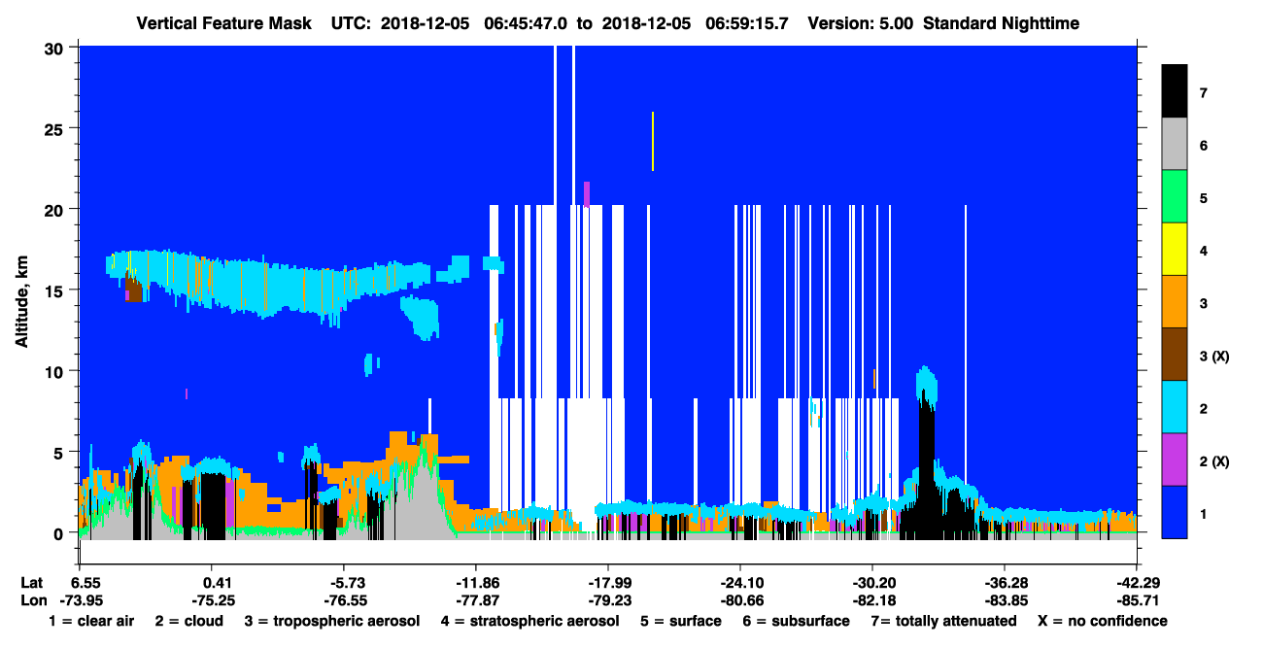Click the latitude value -17.99
This screenshot has height=648, width=1263.
[x=608, y=583]
